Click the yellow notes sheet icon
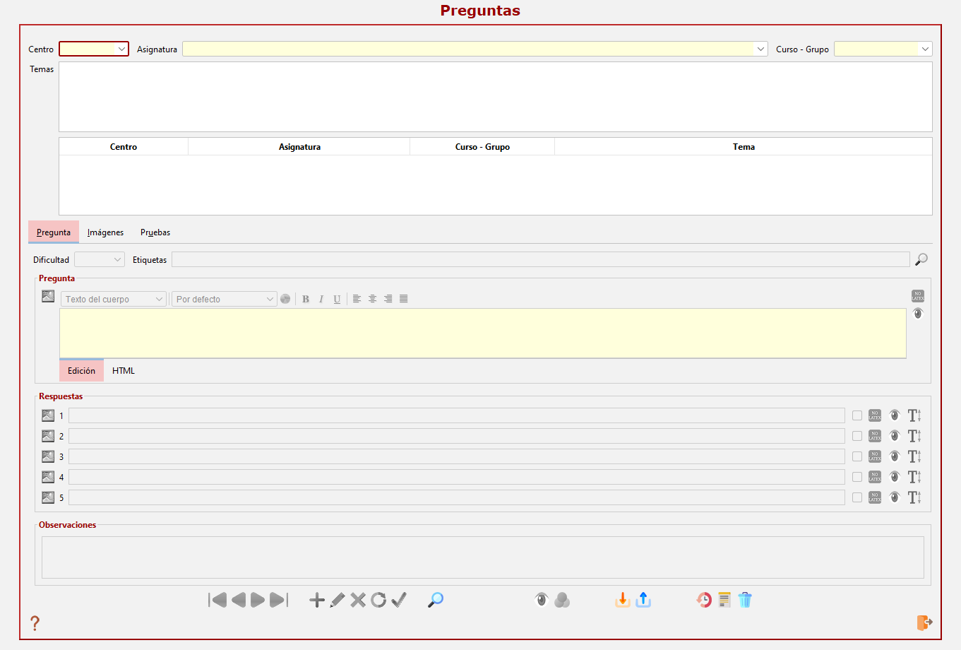The image size is (961, 650). coord(724,600)
